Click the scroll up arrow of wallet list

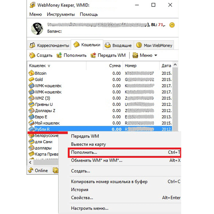pos(175,64)
